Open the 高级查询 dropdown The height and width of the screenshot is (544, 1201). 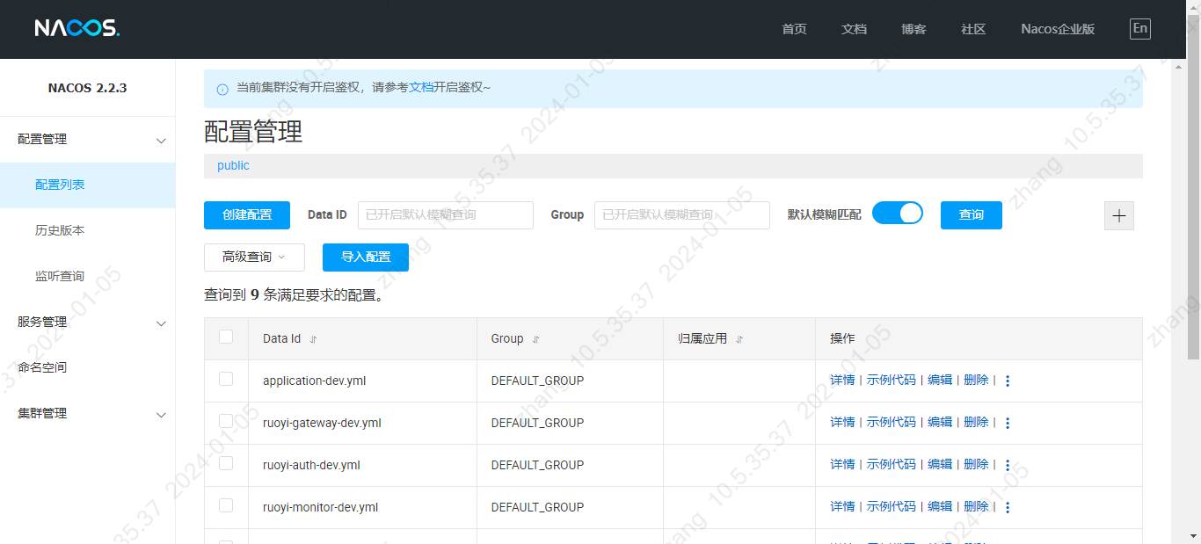click(x=254, y=257)
